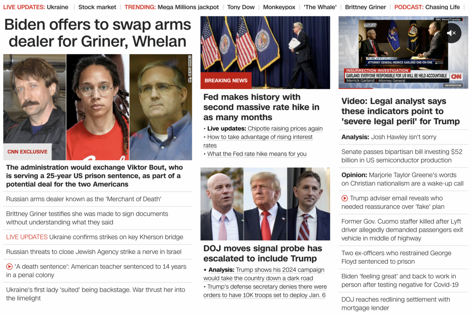Viewport: 472px width, 314px height.
Task: Click the Griner, Bout, Whelan photo
Action: coord(98,107)
